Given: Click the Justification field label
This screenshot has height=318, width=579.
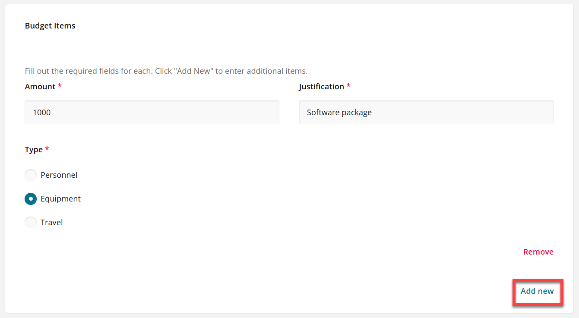Looking at the screenshot, I should pos(321,86).
